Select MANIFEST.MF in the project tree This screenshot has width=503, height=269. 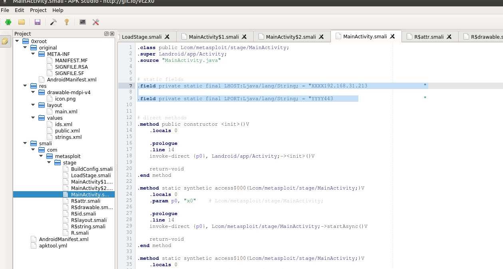[x=71, y=60]
